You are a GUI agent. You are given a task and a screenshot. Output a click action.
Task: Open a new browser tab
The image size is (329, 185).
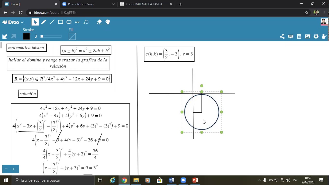click(x=180, y=4)
